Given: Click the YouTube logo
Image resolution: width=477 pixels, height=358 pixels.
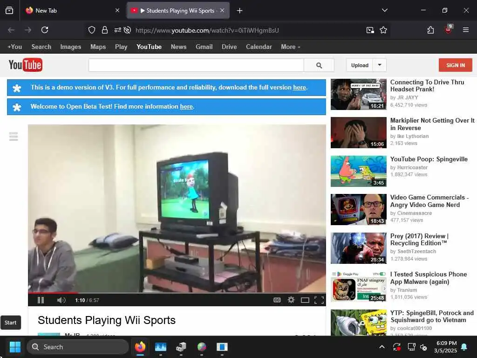Looking at the screenshot, I should [x=26, y=65].
